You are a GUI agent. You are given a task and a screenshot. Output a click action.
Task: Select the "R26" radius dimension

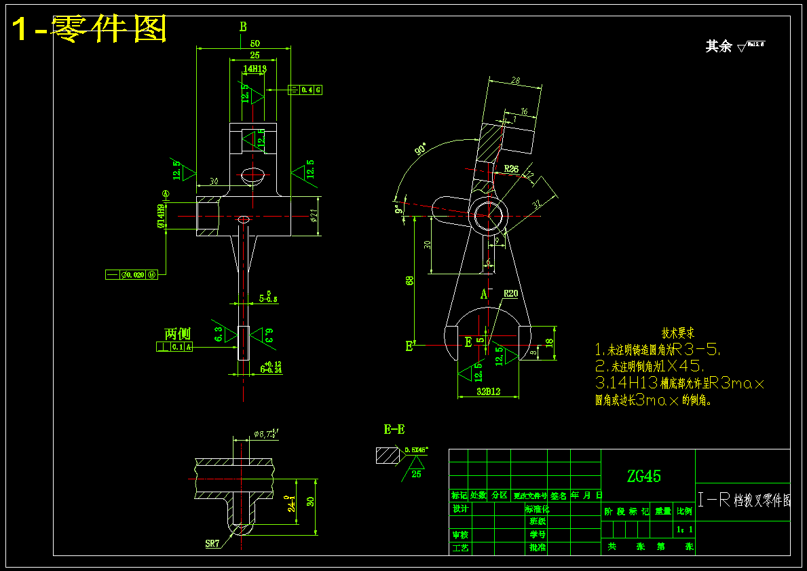tap(511, 169)
